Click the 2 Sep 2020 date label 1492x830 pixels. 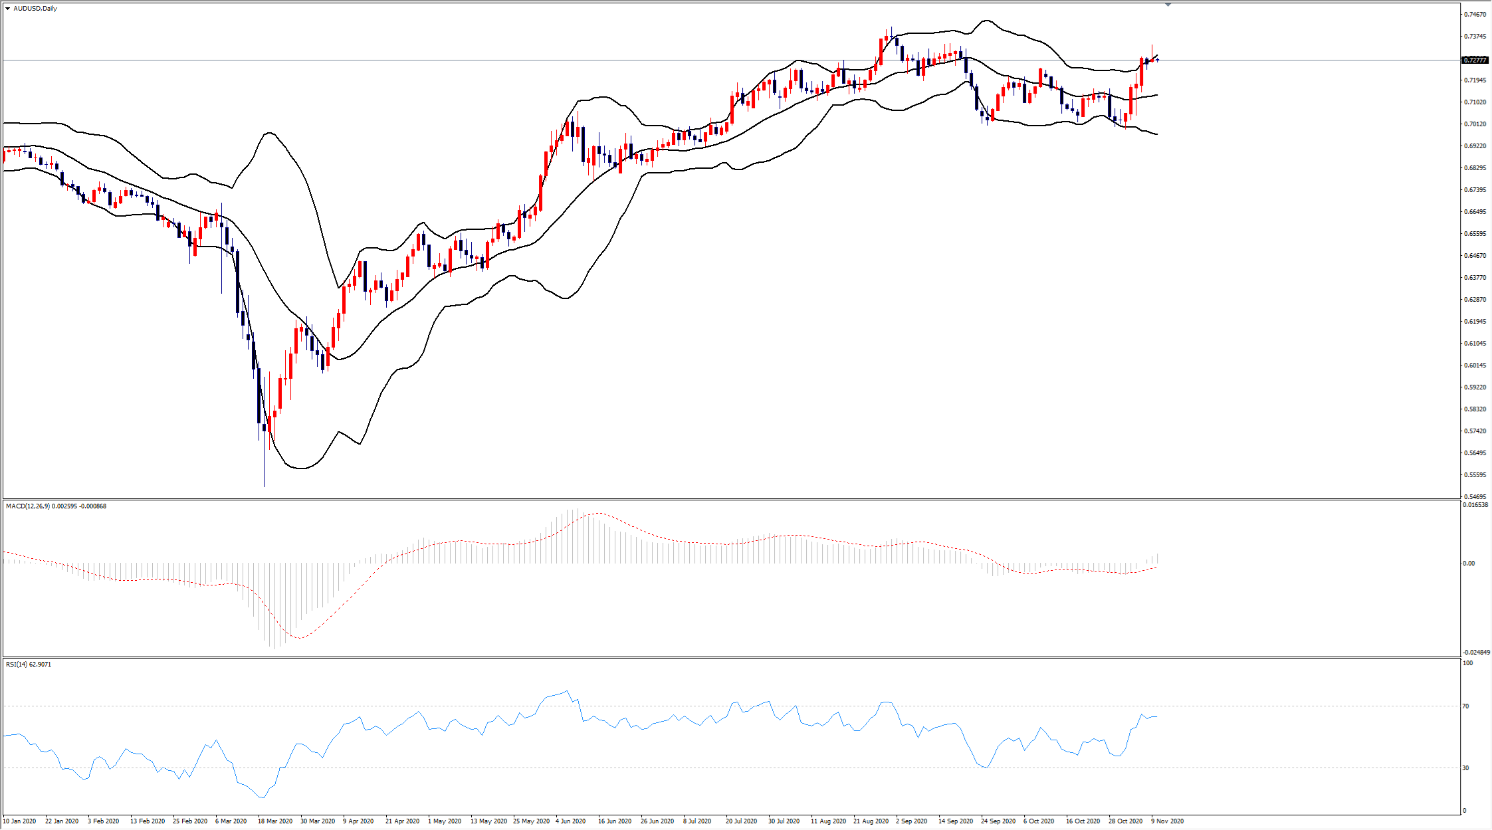click(911, 821)
